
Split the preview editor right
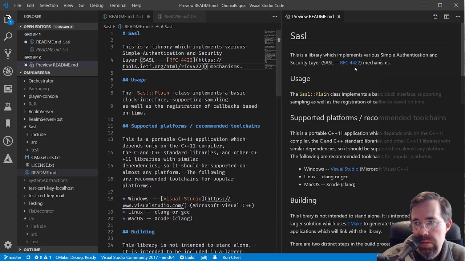pyautogui.click(x=446, y=17)
